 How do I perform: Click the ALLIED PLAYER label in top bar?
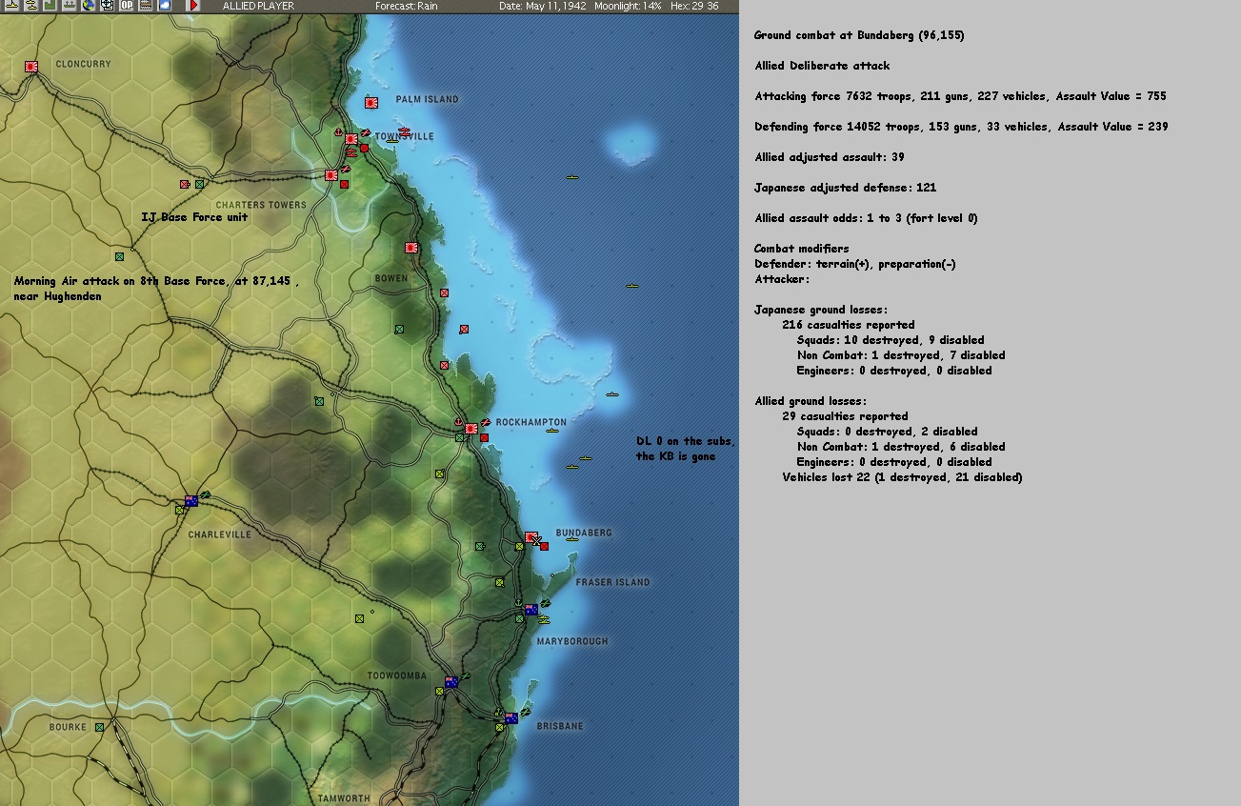pyautogui.click(x=258, y=6)
